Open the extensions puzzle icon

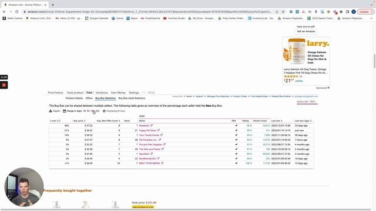(x=341, y=12)
